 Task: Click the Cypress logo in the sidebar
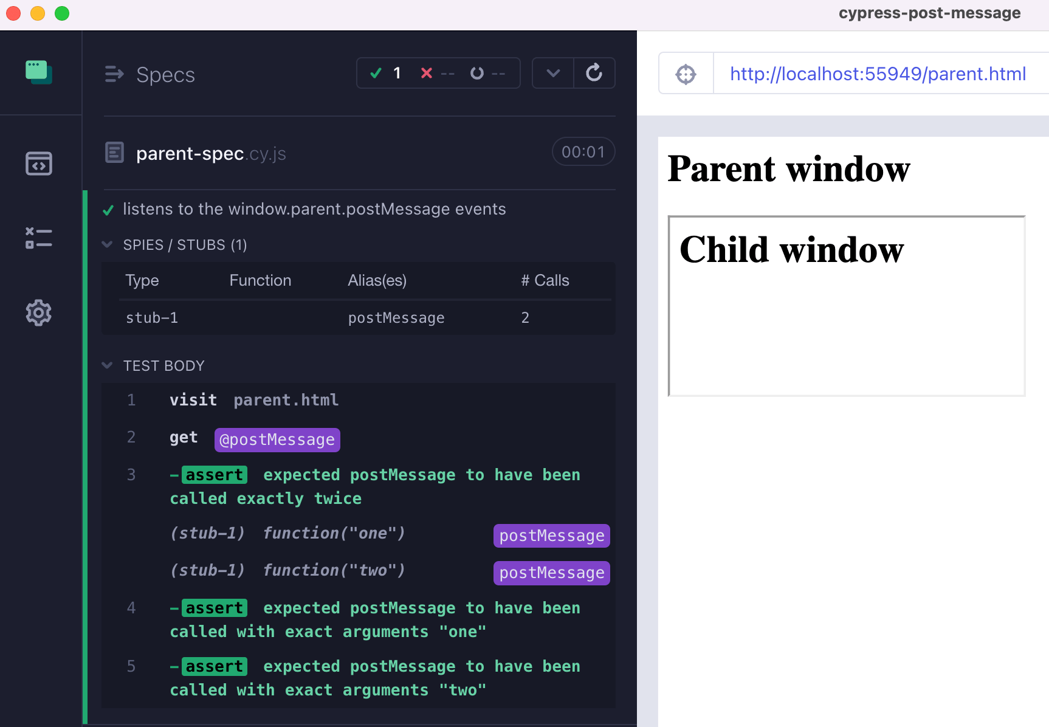38,72
